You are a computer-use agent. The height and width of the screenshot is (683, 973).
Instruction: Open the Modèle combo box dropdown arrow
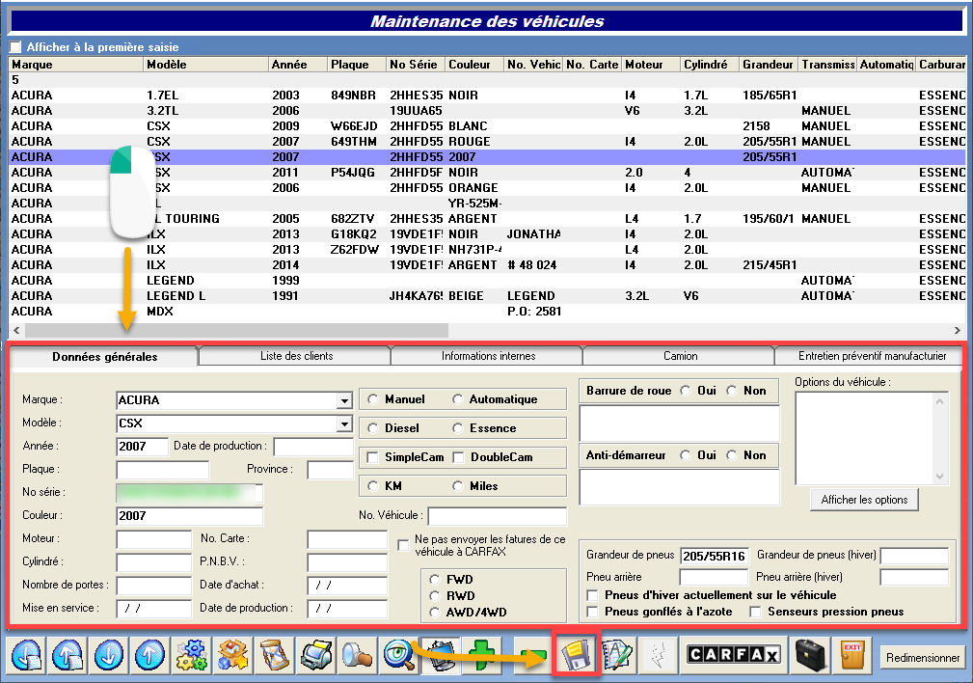tap(344, 423)
